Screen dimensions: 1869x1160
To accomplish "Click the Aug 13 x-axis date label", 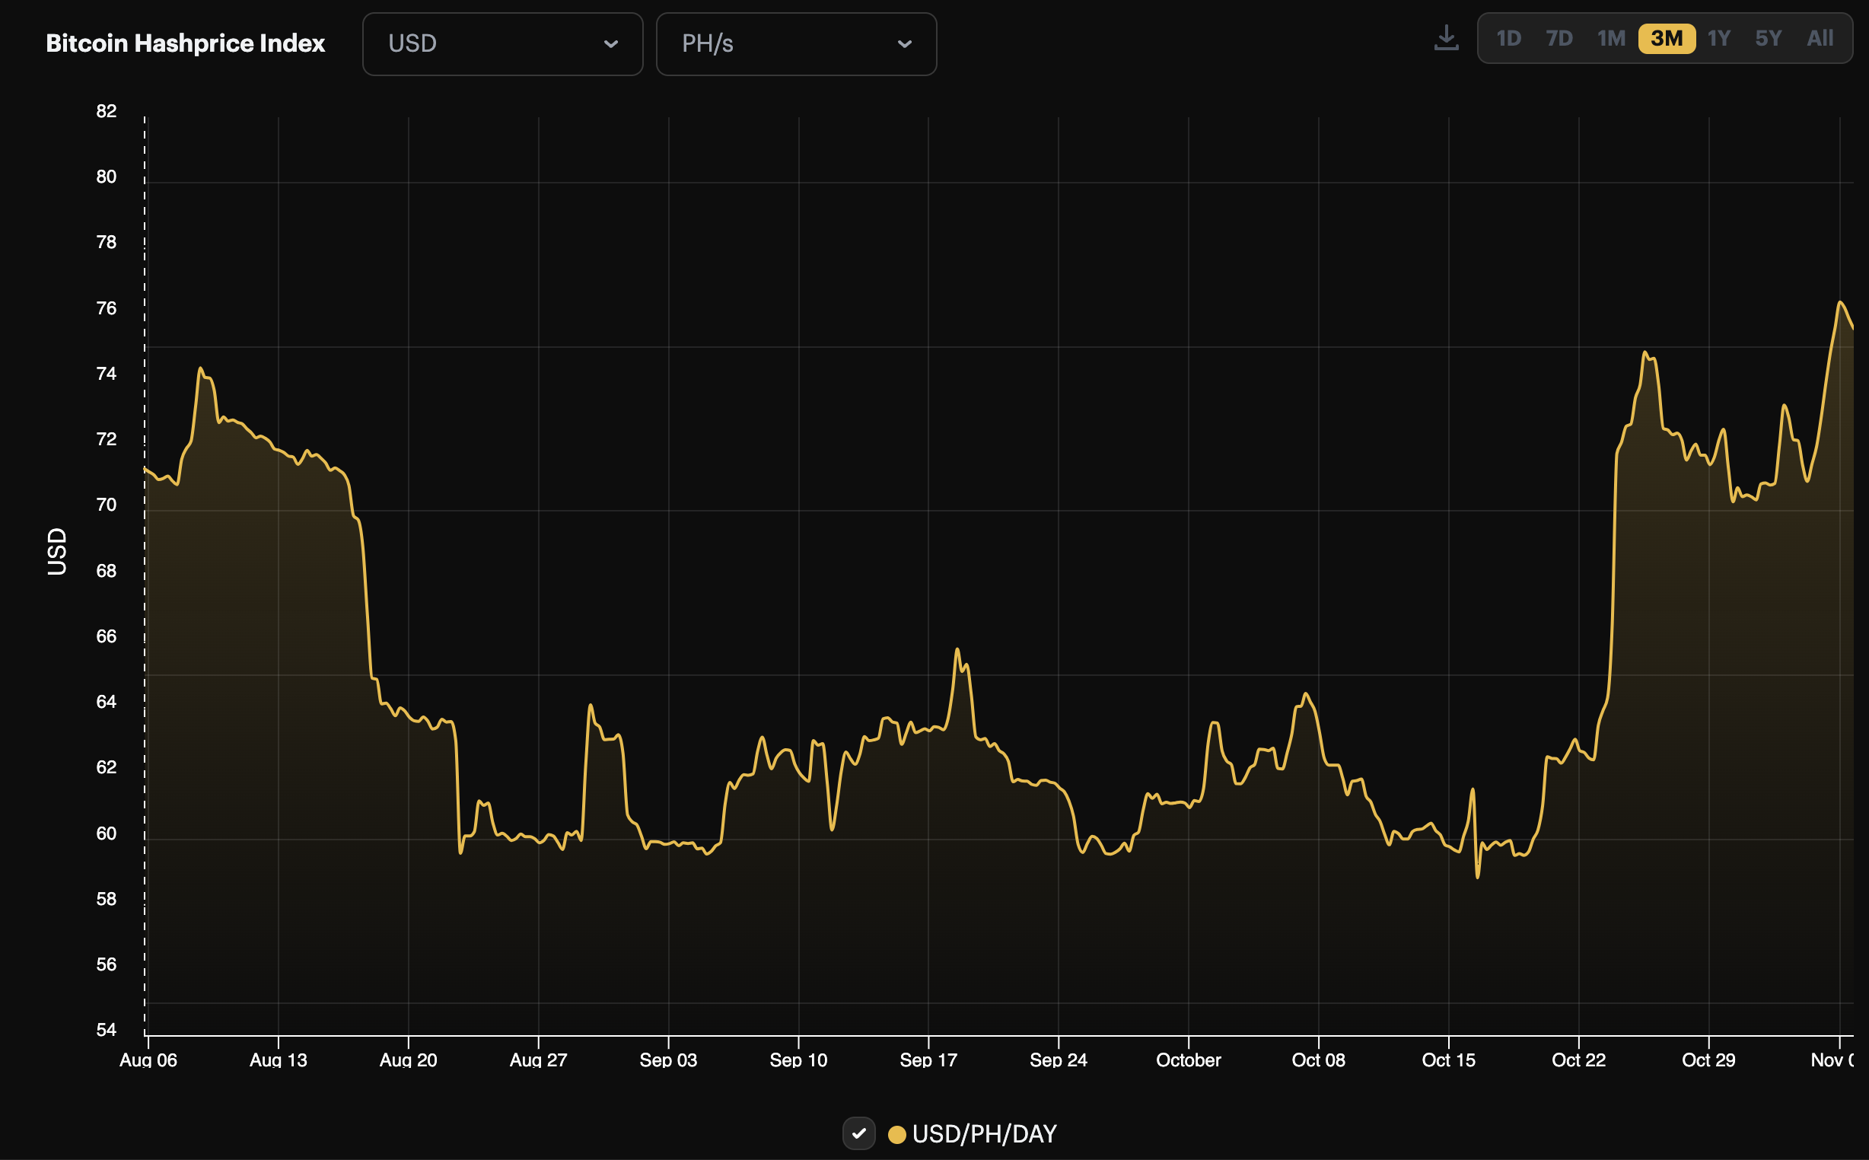I will (279, 1060).
